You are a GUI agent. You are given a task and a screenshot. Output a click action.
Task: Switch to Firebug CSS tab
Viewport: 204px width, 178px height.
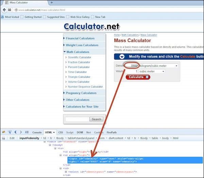click(61, 132)
